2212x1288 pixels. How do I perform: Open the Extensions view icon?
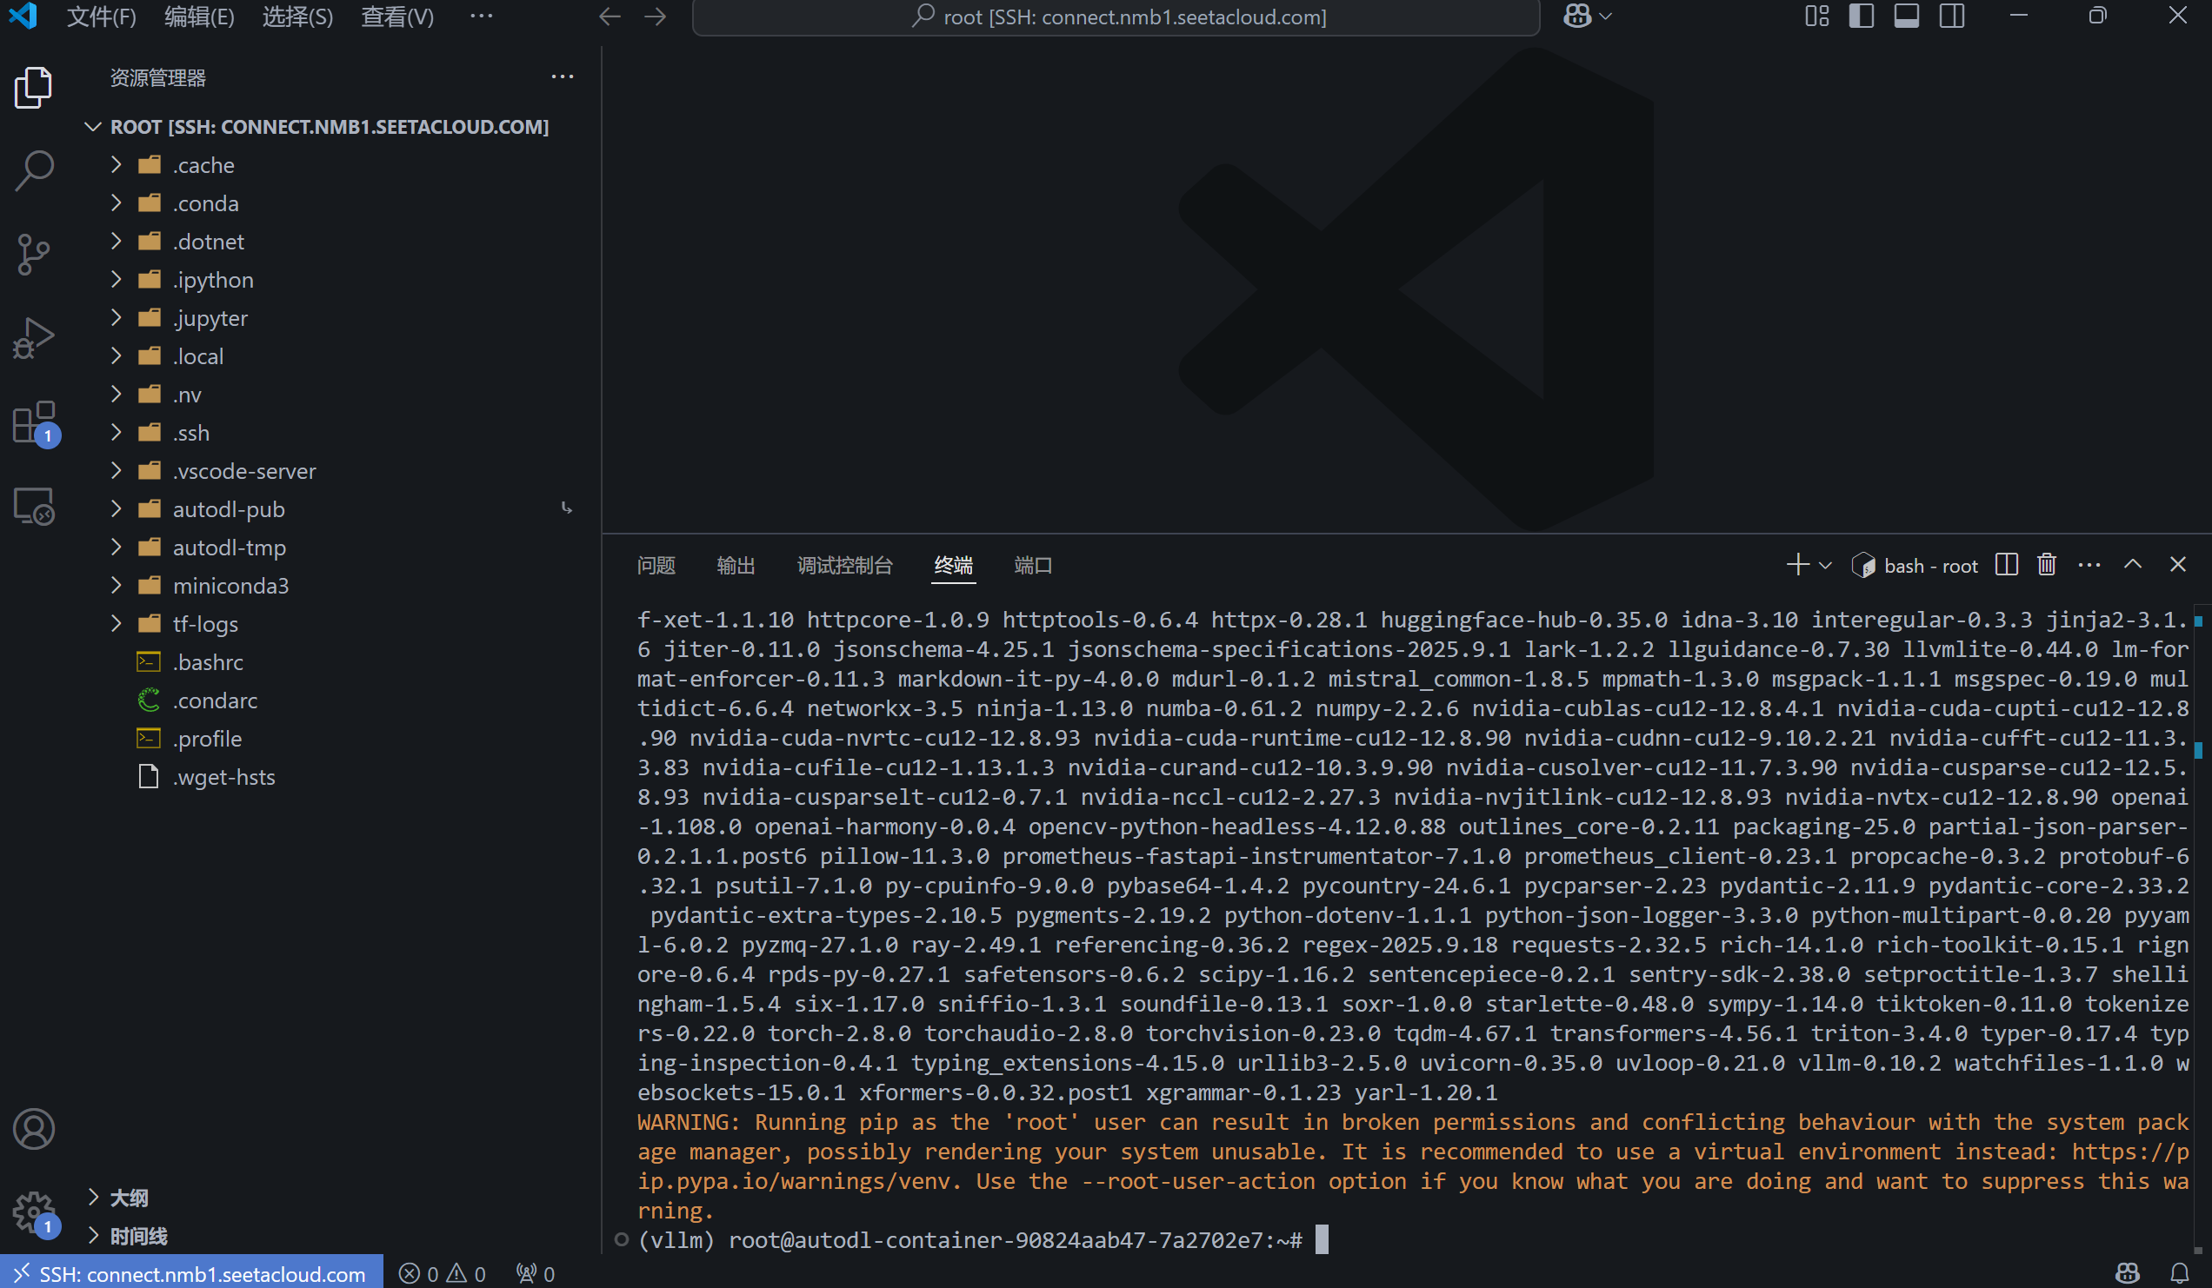click(x=34, y=422)
